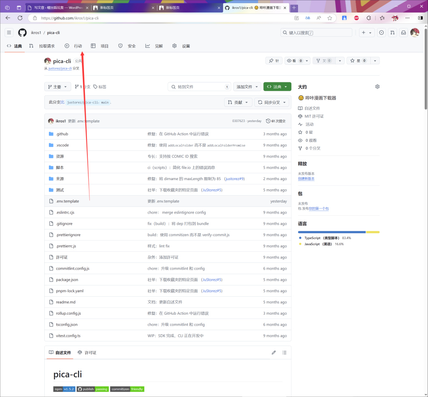This screenshot has height=397, width=428.
Task: Toggle the 针 (Pin) button for the repository
Action: 274,61
